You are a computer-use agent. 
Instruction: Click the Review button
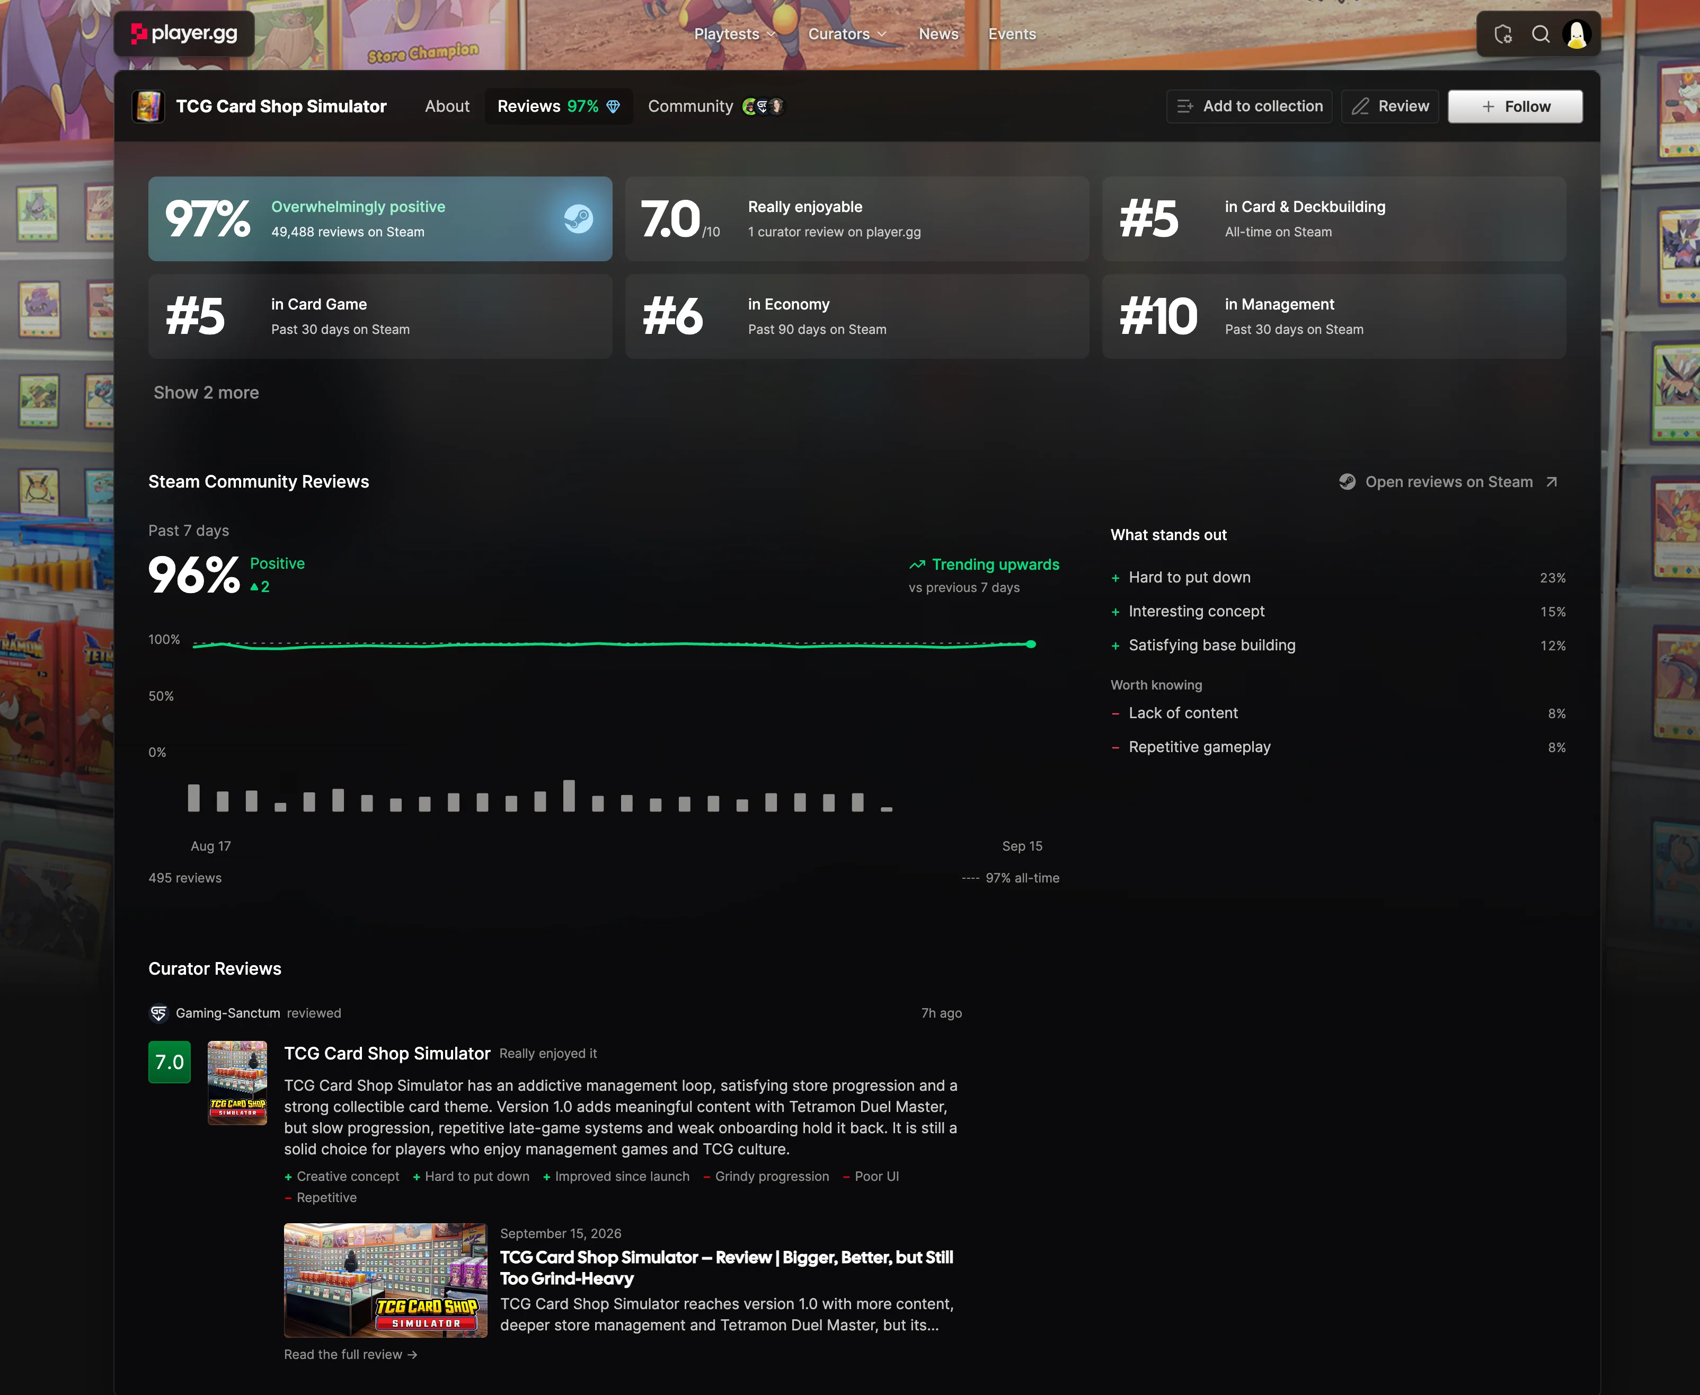[1390, 106]
